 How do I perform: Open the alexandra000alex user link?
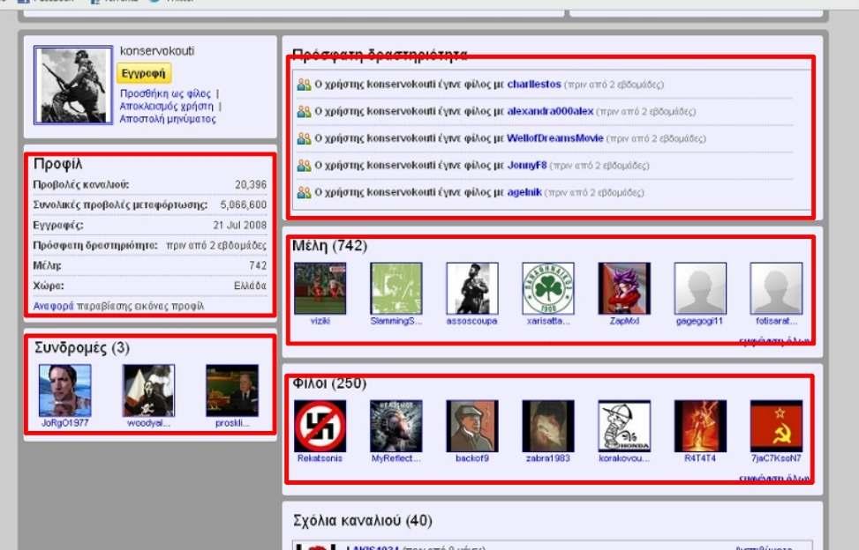550,111
